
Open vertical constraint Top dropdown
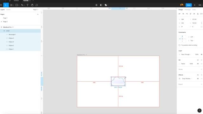tap(192, 41)
